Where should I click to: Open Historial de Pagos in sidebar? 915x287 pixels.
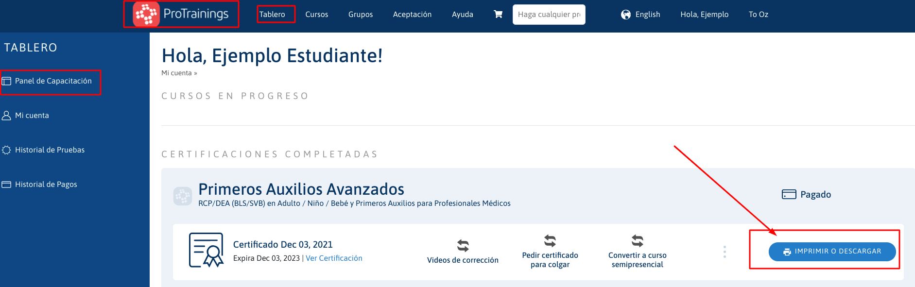pos(46,185)
